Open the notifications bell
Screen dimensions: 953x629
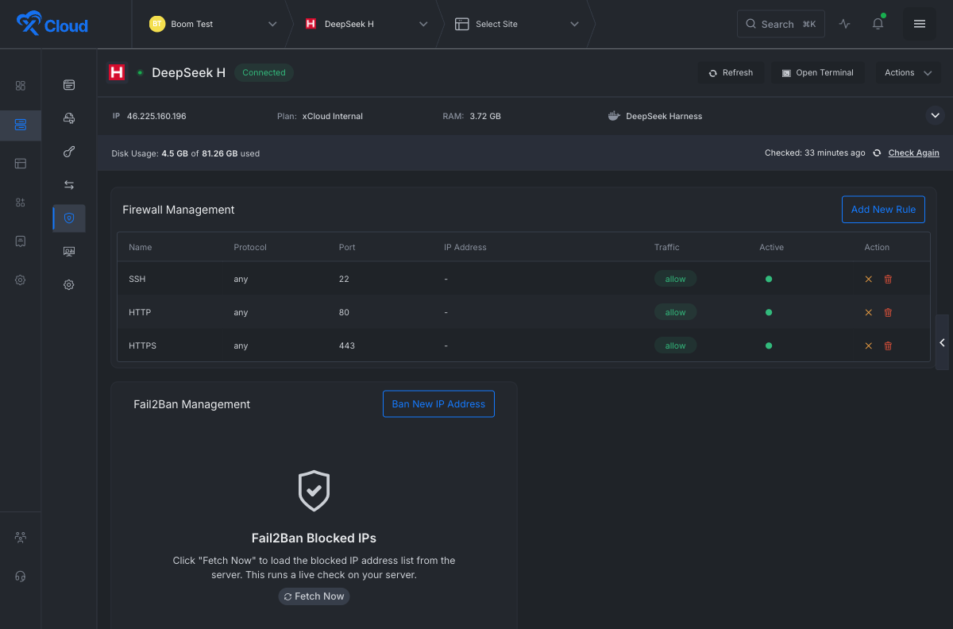pyautogui.click(x=878, y=24)
